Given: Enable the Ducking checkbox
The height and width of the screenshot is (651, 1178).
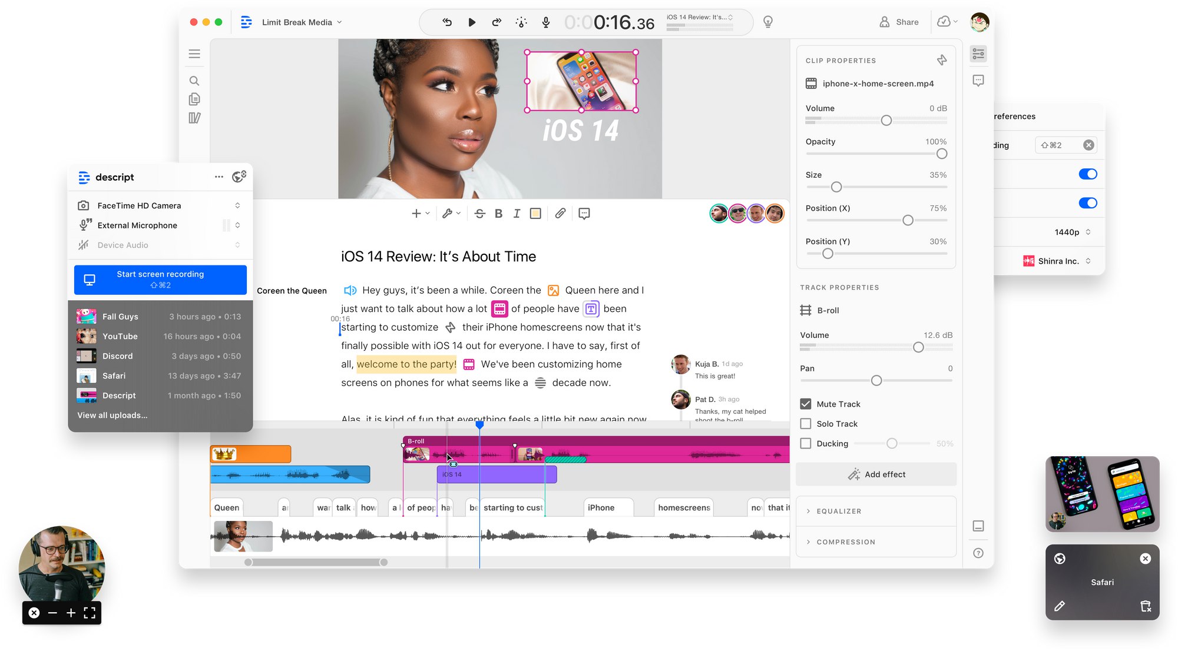Looking at the screenshot, I should click(x=806, y=444).
